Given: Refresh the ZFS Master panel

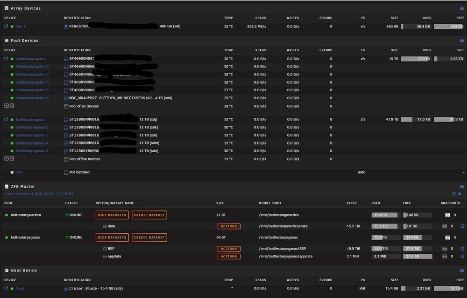Looking at the screenshot, I should tap(454, 194).
